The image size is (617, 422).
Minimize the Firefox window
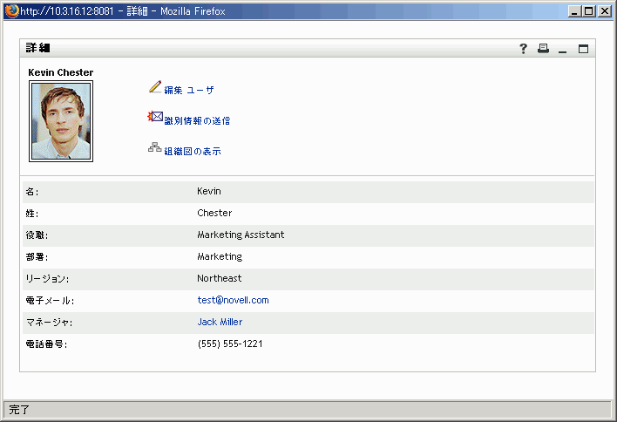tap(574, 11)
